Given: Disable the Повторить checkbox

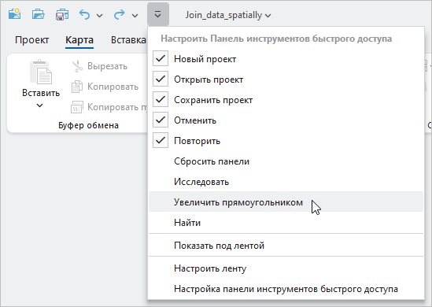Looking at the screenshot, I should [x=161, y=141].
